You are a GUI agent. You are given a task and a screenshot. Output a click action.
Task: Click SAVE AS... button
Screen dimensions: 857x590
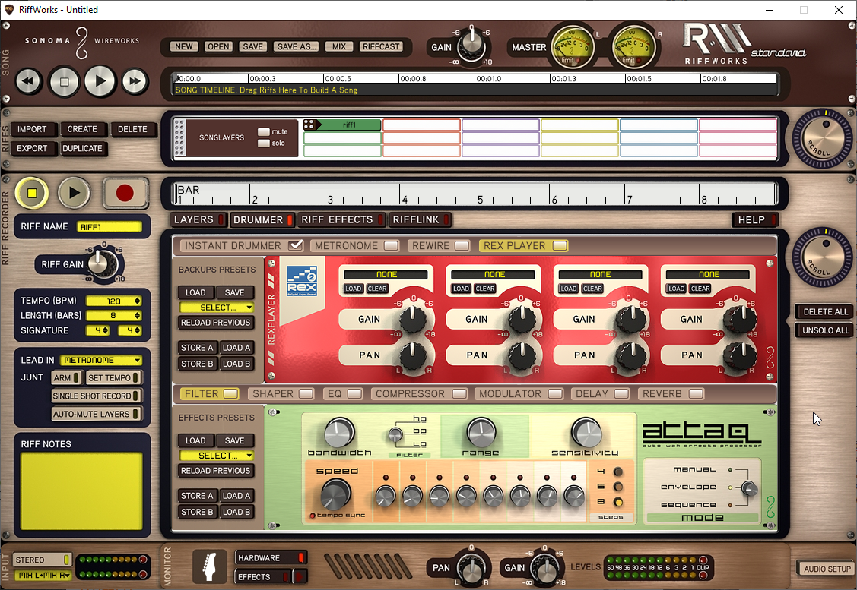(x=297, y=47)
